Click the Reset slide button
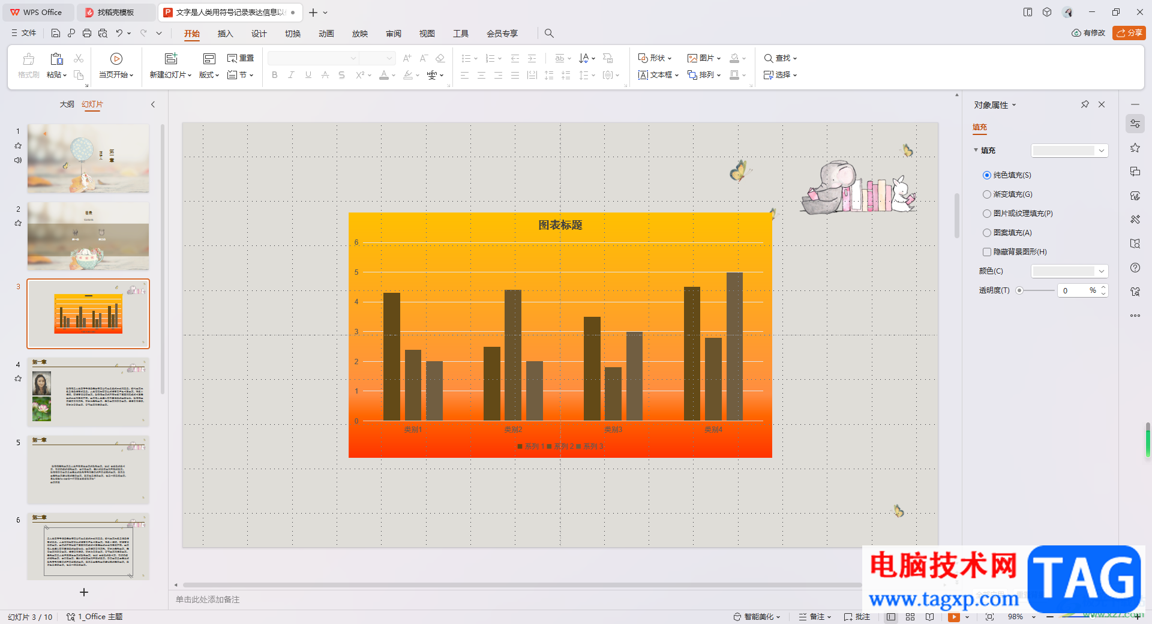Screen dimensions: 1152x624 pyautogui.click(x=241, y=58)
